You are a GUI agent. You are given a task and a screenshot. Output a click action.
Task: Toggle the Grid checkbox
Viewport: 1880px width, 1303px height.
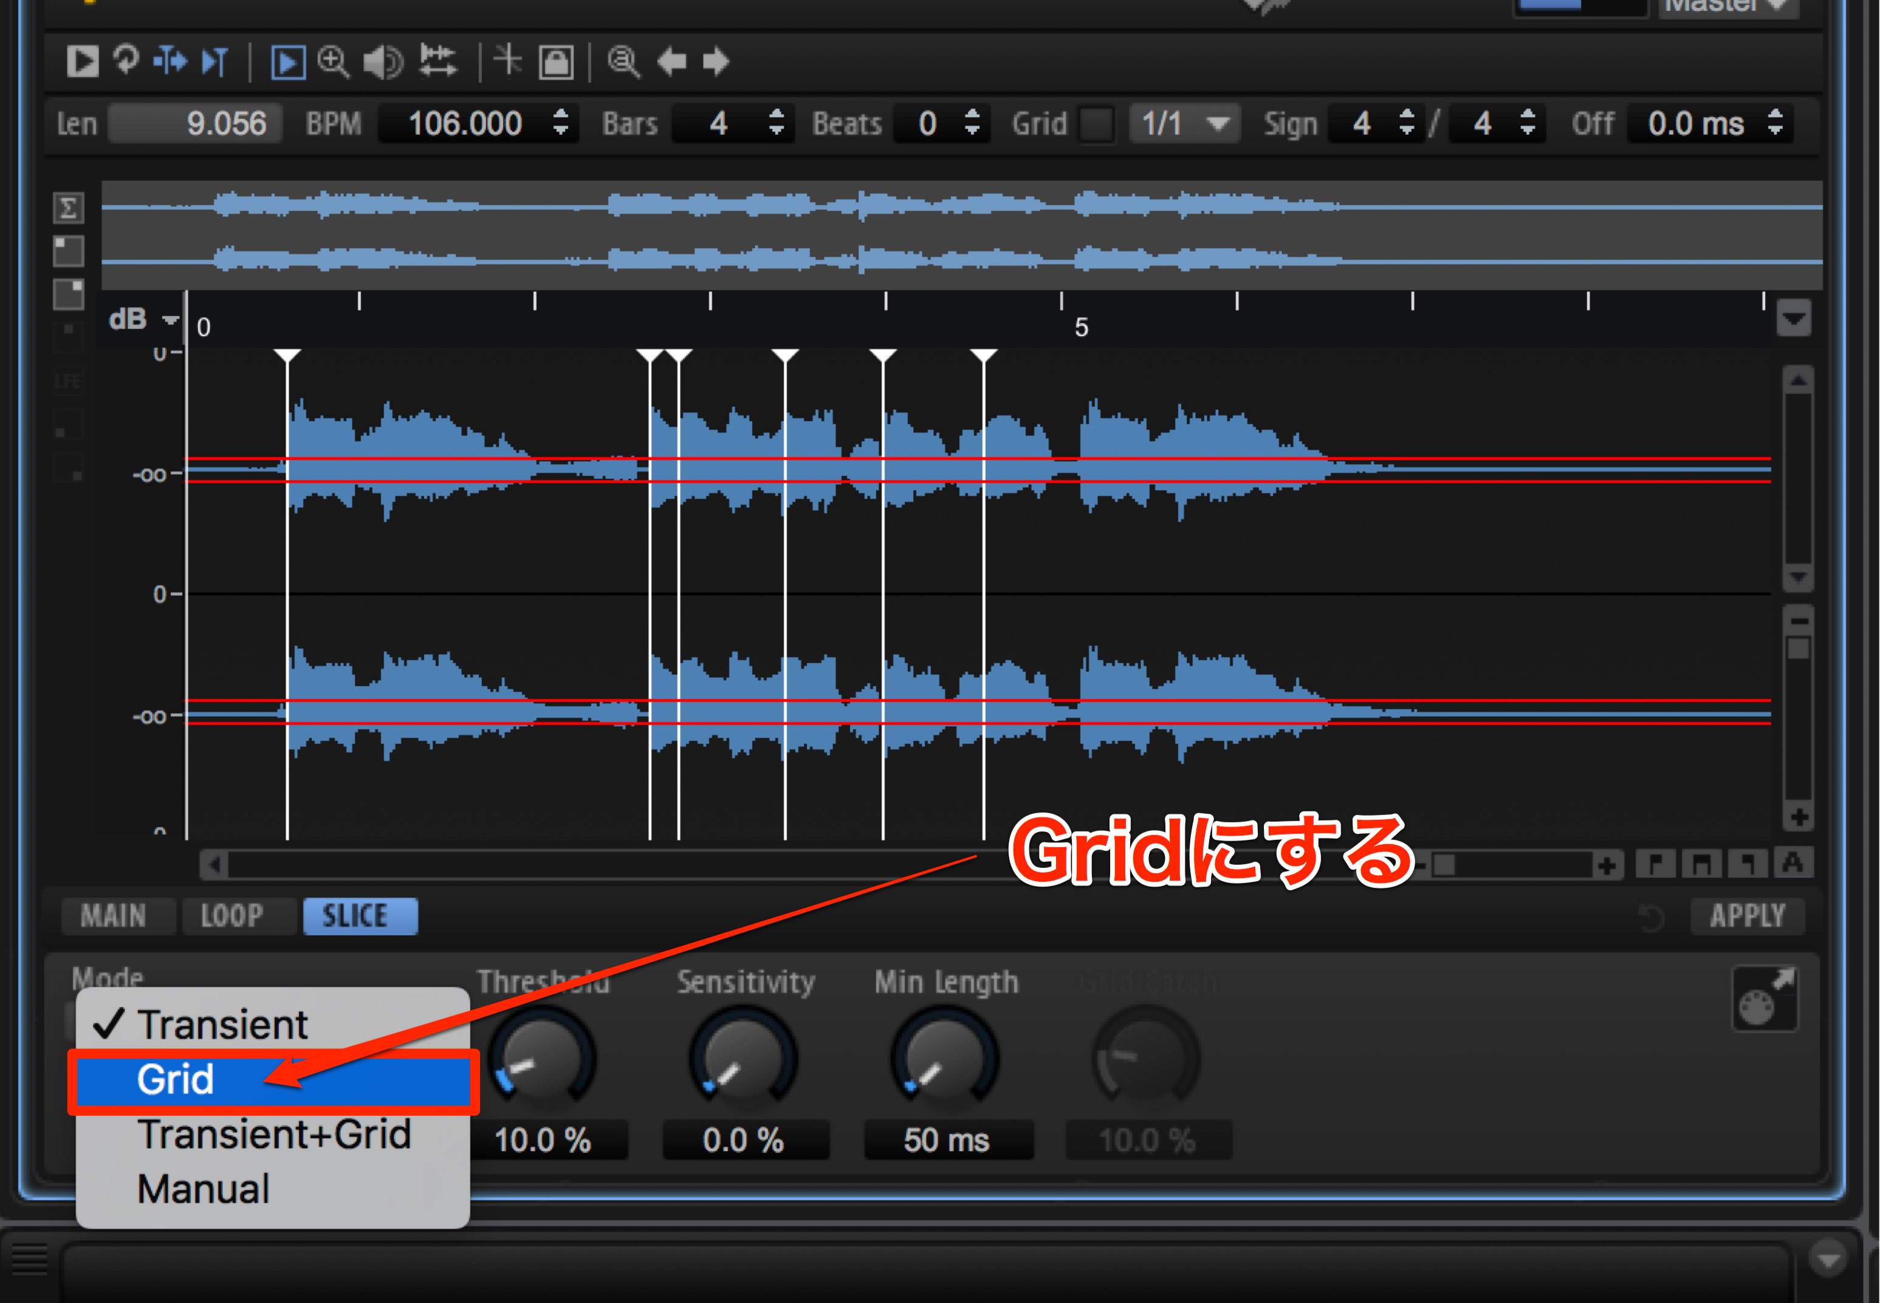click(1096, 124)
